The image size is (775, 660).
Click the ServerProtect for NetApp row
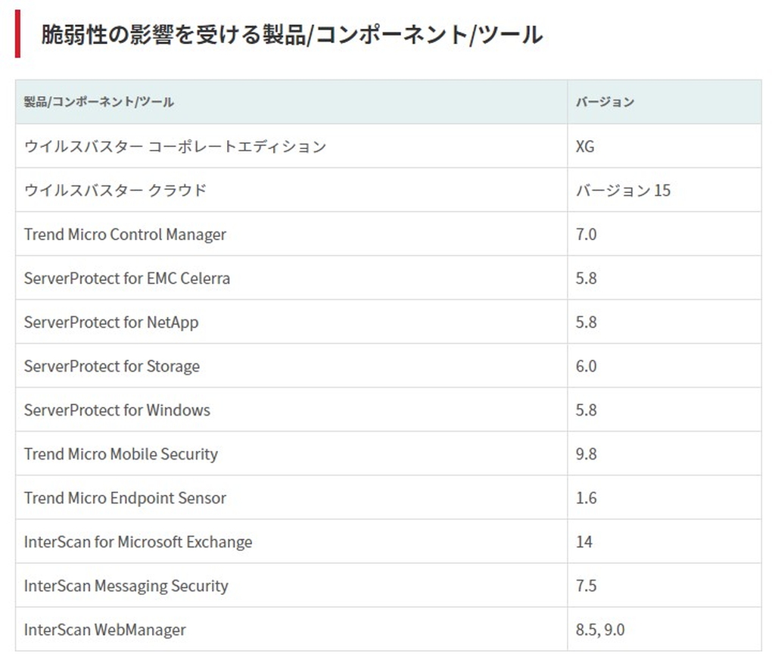pyautogui.click(x=111, y=322)
